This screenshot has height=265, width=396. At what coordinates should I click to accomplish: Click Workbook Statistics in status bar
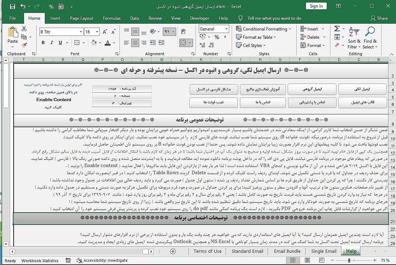click(40, 260)
